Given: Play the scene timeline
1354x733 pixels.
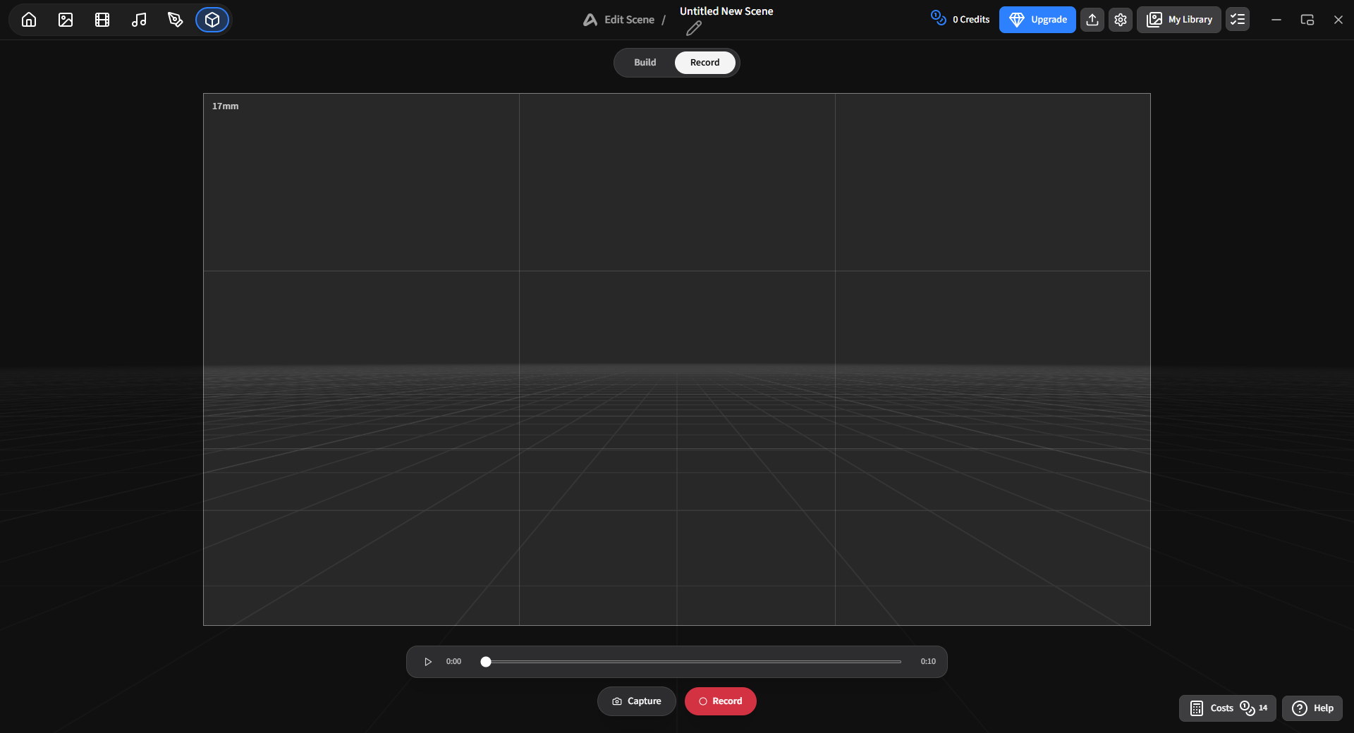Looking at the screenshot, I should point(428,662).
